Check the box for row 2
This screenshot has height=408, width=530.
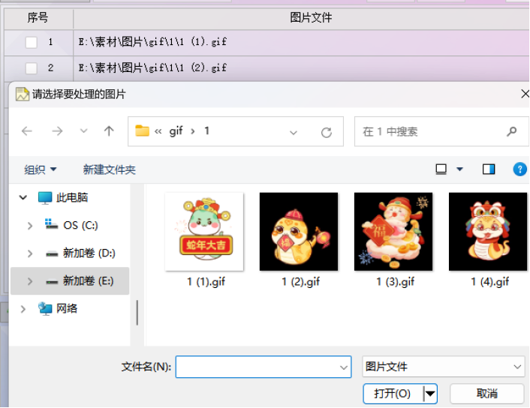click(x=32, y=68)
